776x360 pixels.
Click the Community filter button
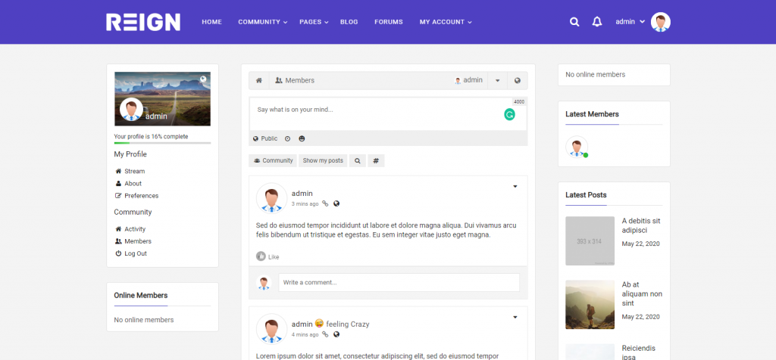point(273,160)
